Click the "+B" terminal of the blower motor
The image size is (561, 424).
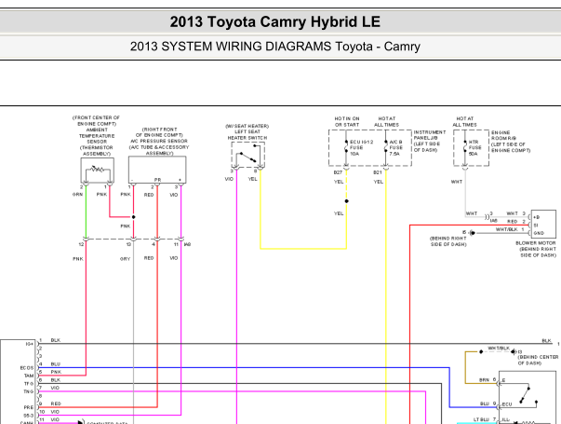tap(536, 217)
